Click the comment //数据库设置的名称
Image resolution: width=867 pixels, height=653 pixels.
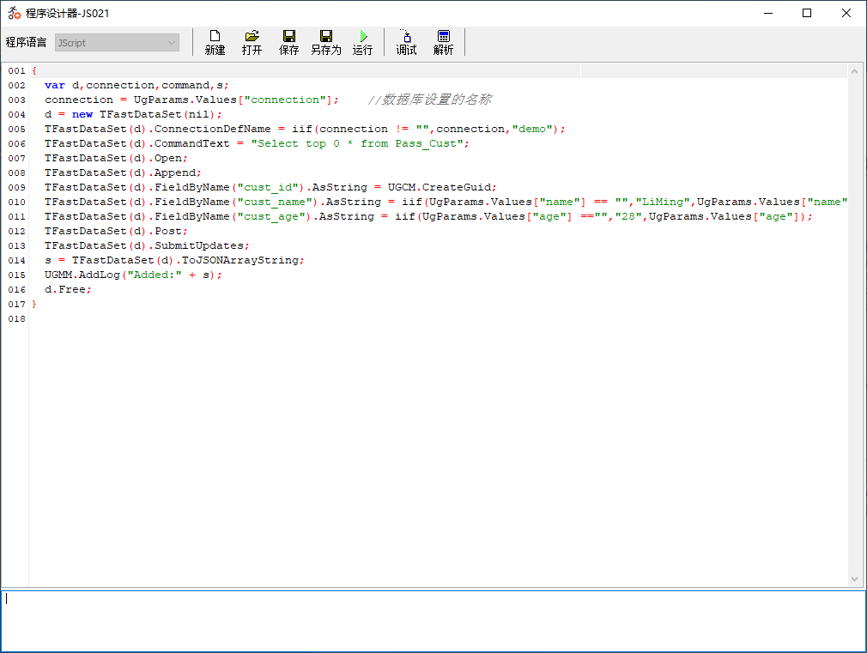point(429,100)
